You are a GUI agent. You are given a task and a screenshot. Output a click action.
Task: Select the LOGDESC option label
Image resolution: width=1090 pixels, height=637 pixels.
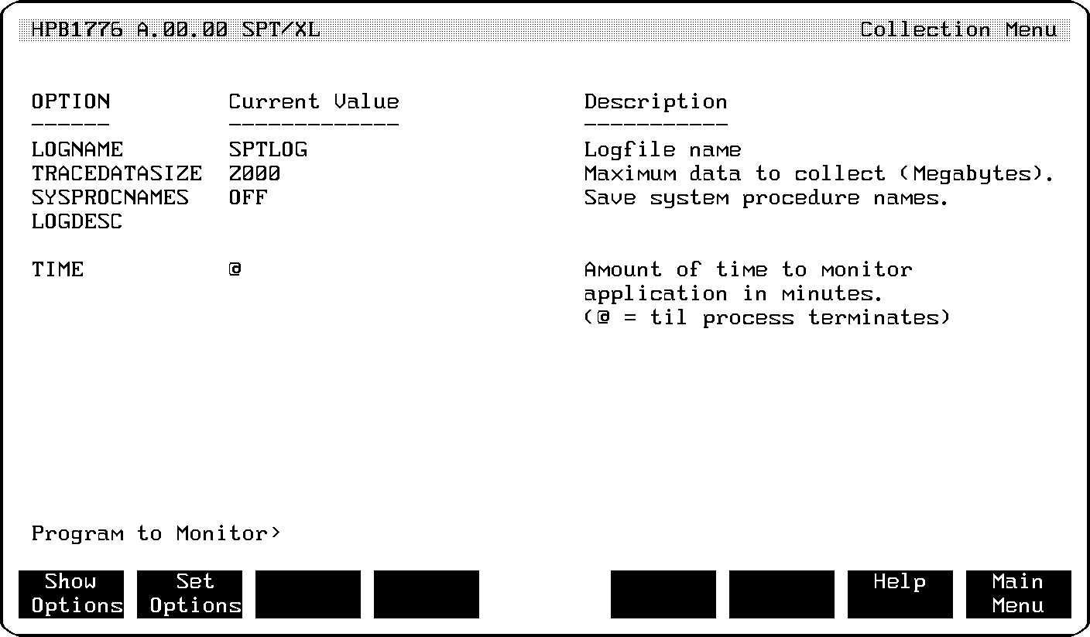point(77,223)
